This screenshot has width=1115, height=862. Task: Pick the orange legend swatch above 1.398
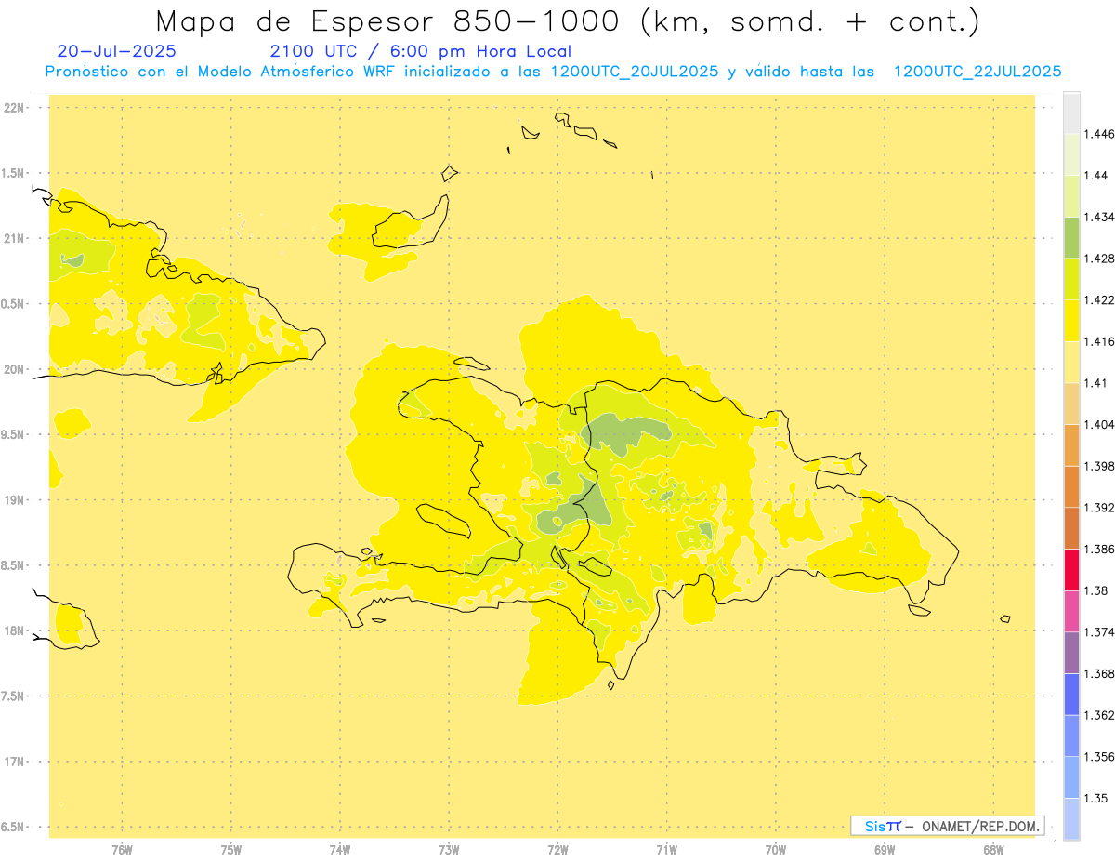click(1071, 444)
